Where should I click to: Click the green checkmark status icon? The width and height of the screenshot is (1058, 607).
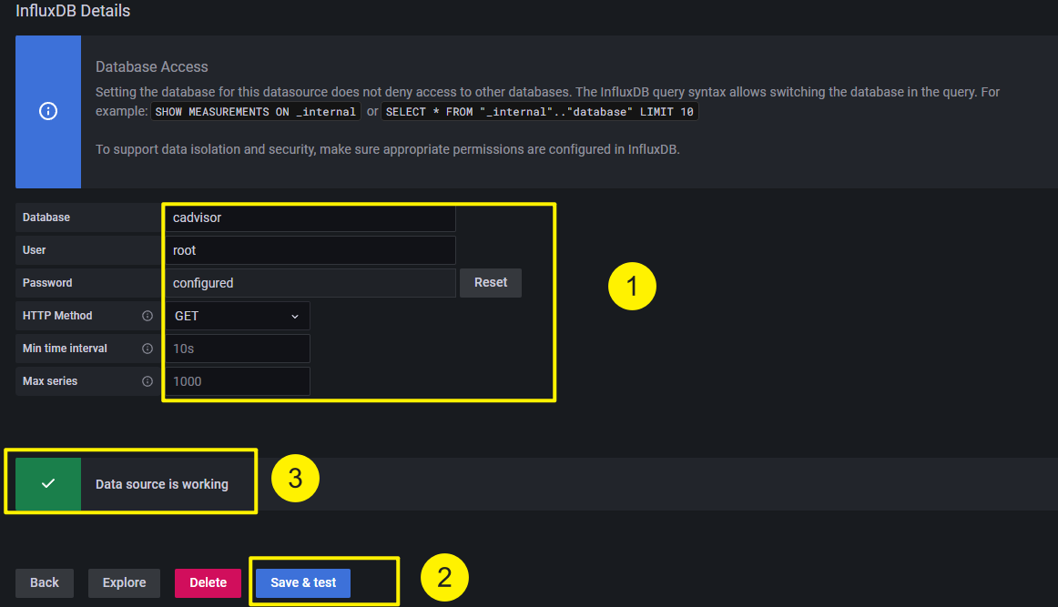(x=48, y=483)
